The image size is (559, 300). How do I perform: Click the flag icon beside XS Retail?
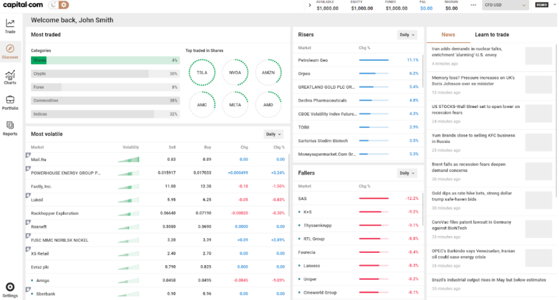coord(28,249)
